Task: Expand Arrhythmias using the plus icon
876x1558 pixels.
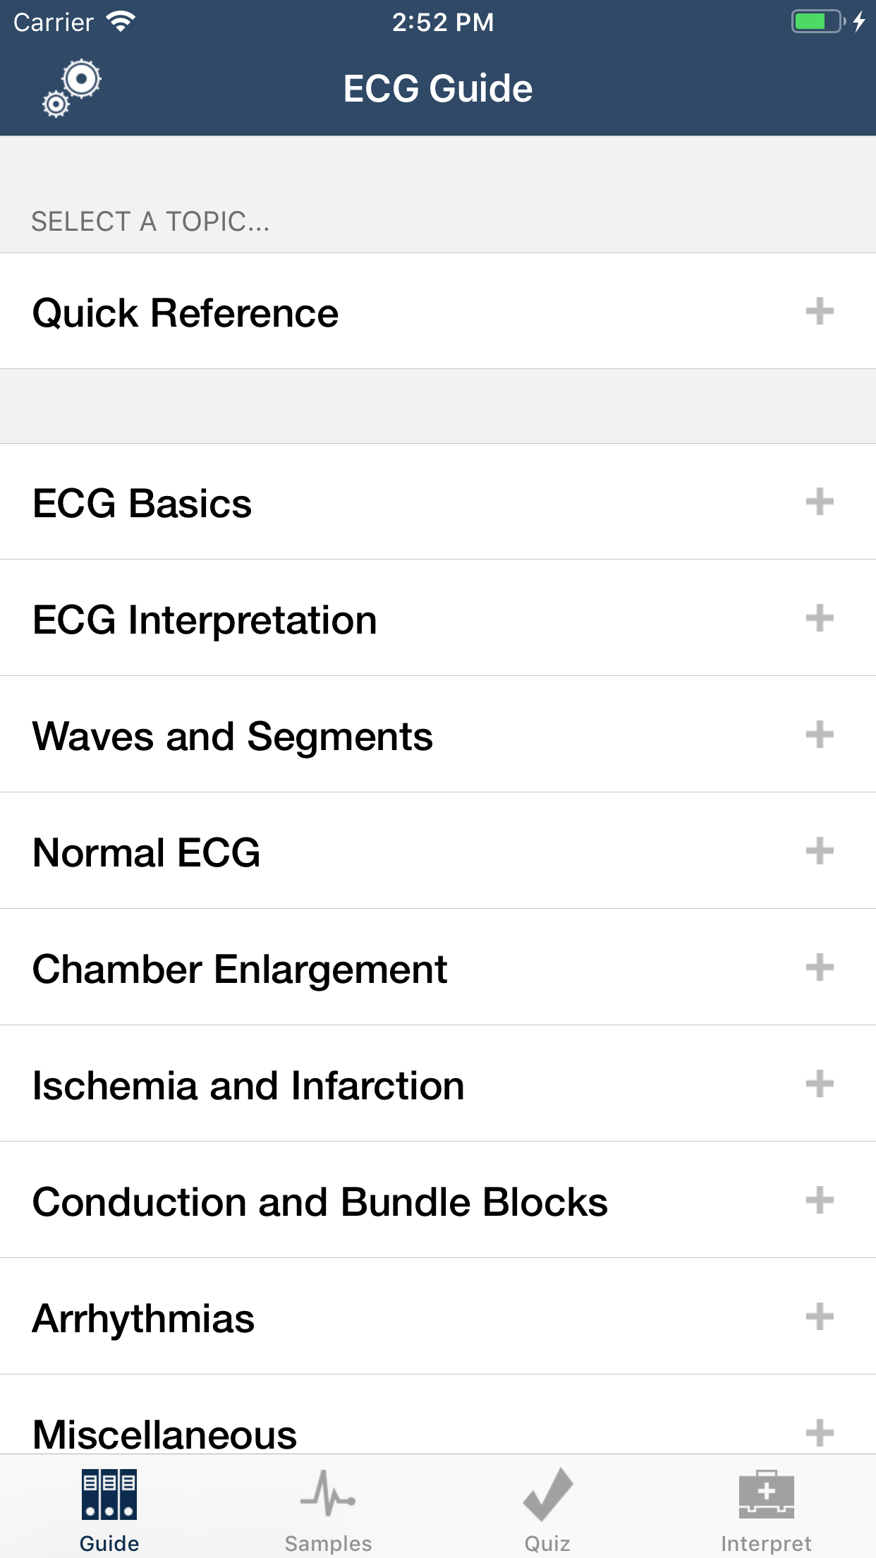Action: [820, 1317]
